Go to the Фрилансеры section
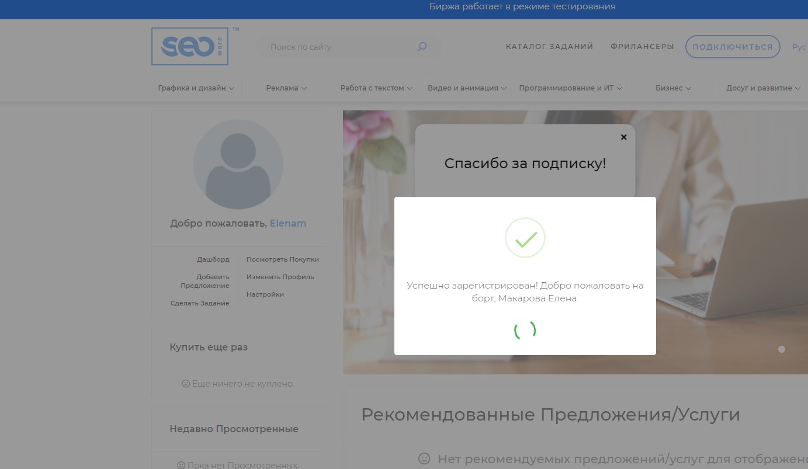The width and height of the screenshot is (808, 469). 642,47
